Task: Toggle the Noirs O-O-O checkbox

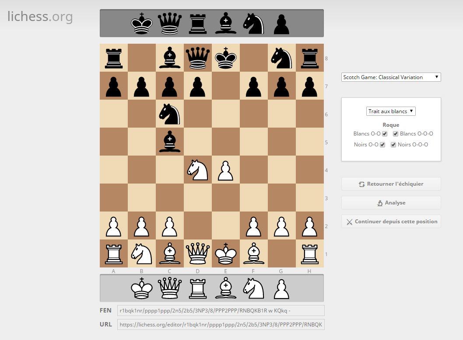Action: pos(393,144)
